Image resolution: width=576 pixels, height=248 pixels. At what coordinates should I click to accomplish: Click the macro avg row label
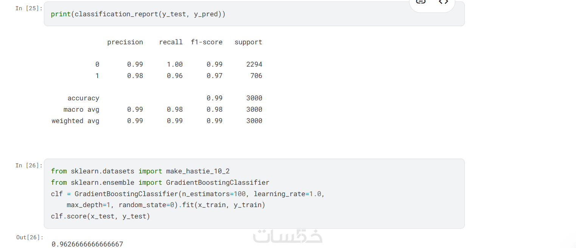pyautogui.click(x=81, y=109)
